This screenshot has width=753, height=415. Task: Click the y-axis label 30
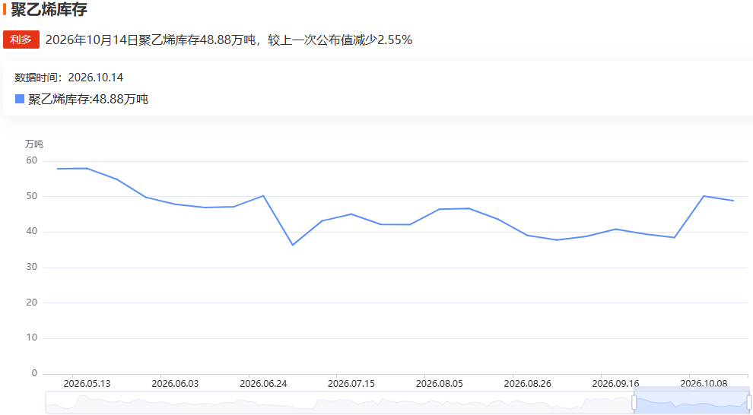(x=32, y=267)
